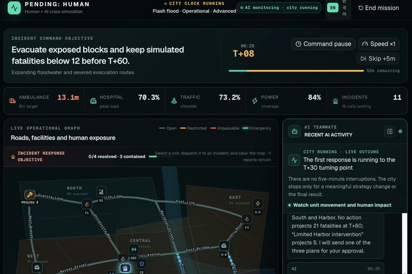Click the power lightning bolt icon
The image size is (412, 274).
255,101
